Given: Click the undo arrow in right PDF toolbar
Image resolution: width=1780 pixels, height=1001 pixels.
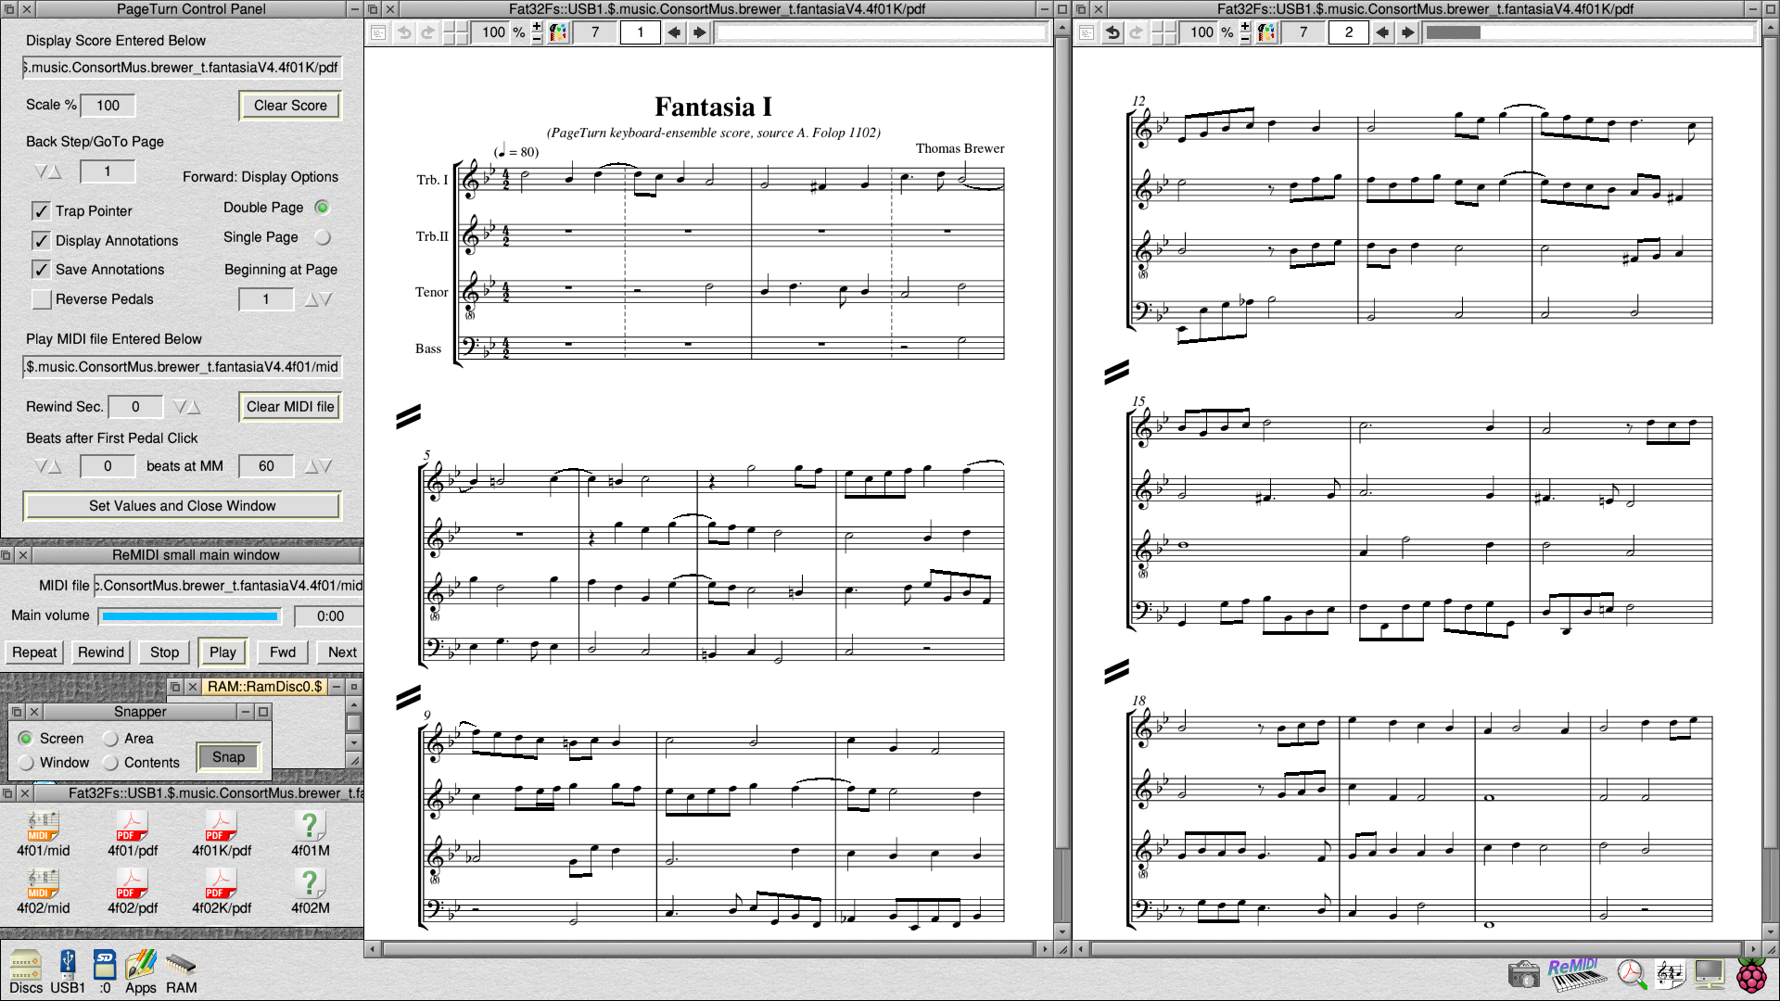Looking at the screenshot, I should pos(1112,32).
